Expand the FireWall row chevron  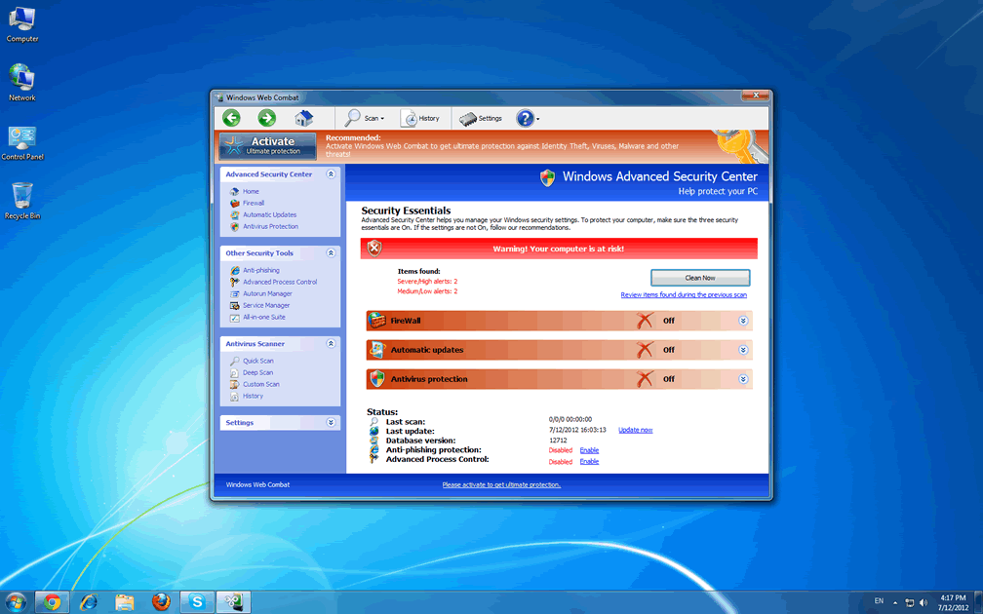743,321
